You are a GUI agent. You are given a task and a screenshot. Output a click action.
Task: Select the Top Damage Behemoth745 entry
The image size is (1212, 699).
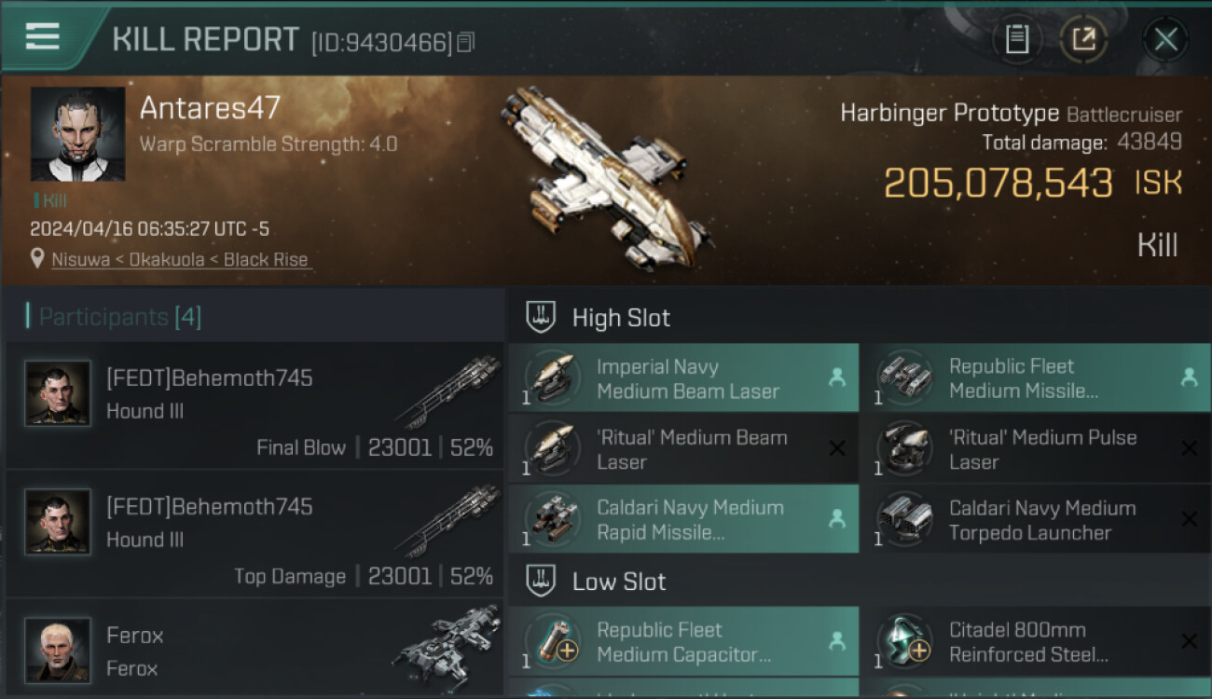point(255,534)
